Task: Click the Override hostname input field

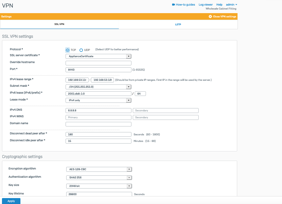Action: click(99, 63)
